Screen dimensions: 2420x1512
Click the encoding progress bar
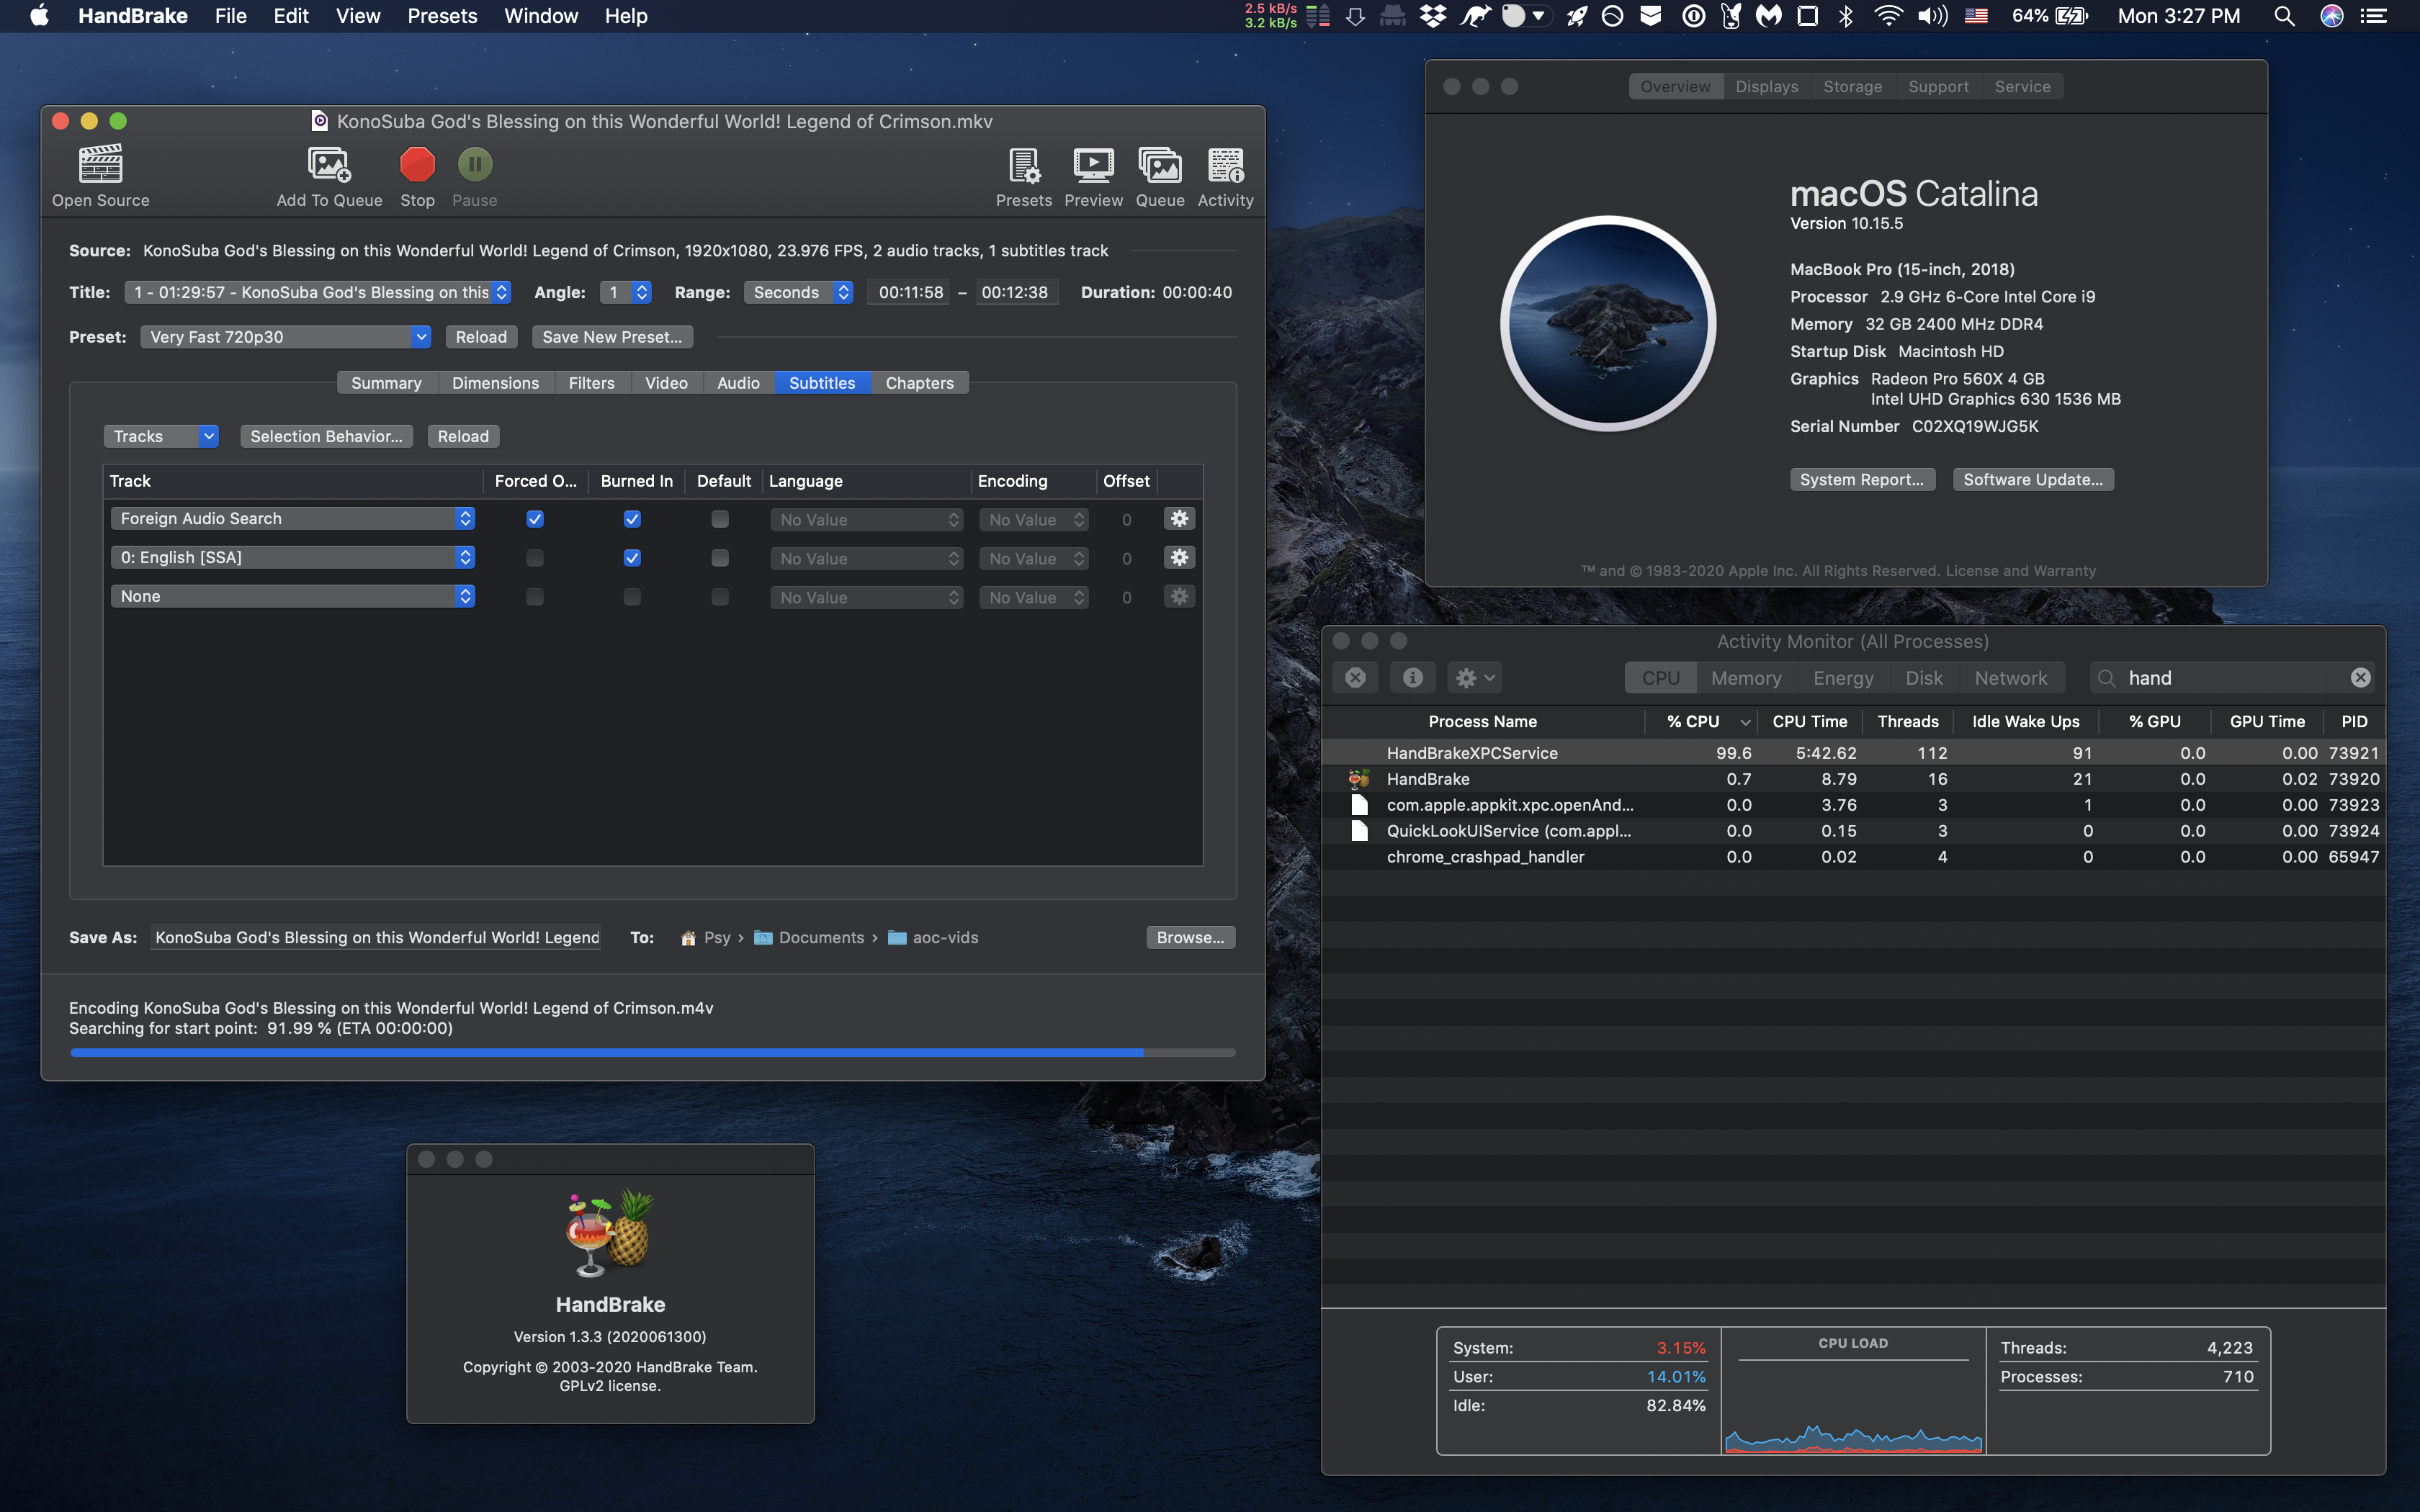click(653, 1052)
